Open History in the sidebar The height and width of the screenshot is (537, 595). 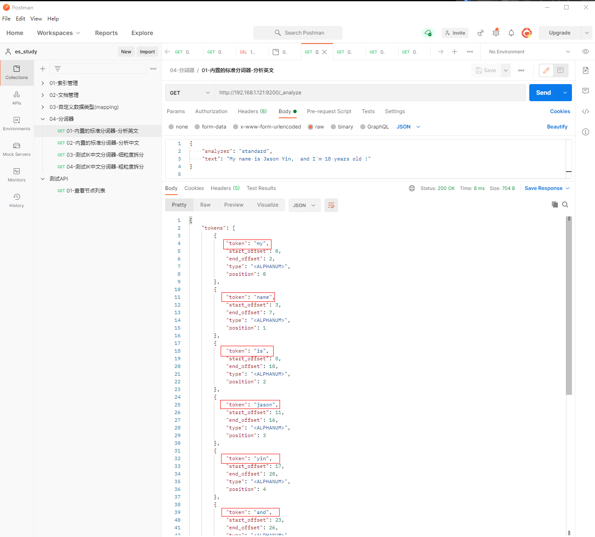click(x=17, y=201)
